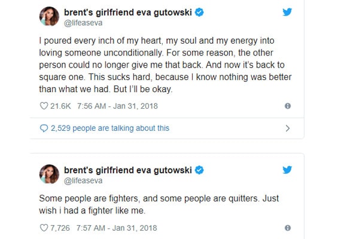This screenshot has height=239, width=359.
Task: Expand the conversation using the right chevron arrow
Action: [287, 128]
